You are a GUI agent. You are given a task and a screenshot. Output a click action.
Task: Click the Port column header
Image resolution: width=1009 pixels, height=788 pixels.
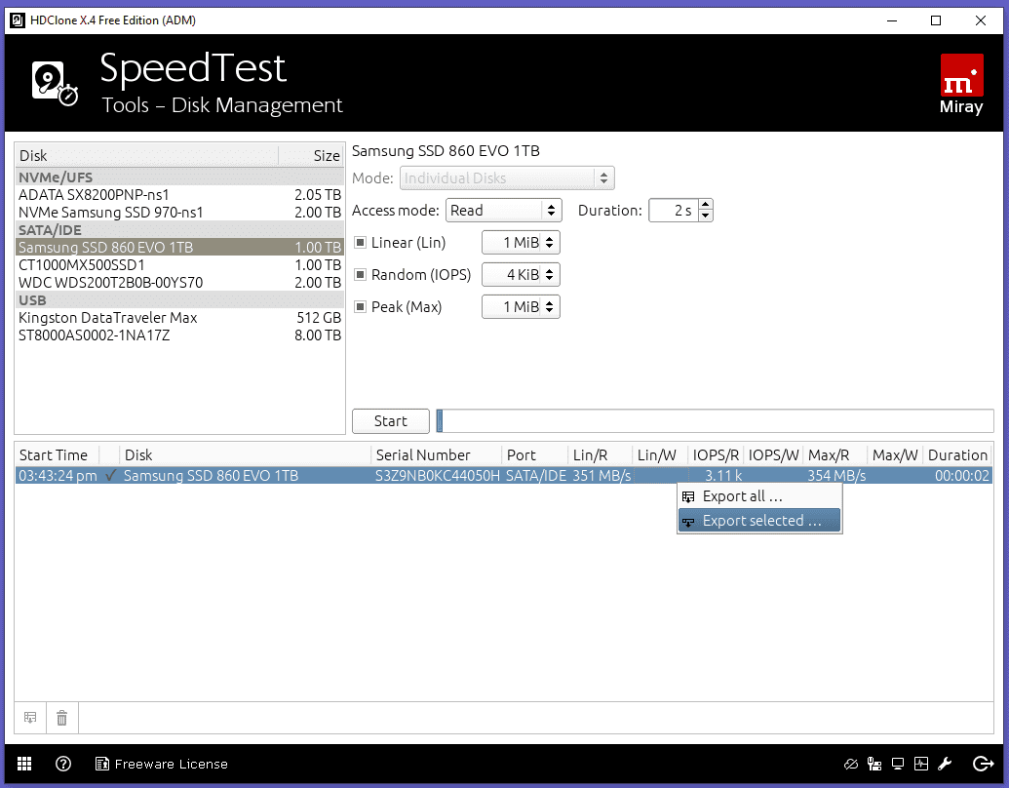click(534, 455)
